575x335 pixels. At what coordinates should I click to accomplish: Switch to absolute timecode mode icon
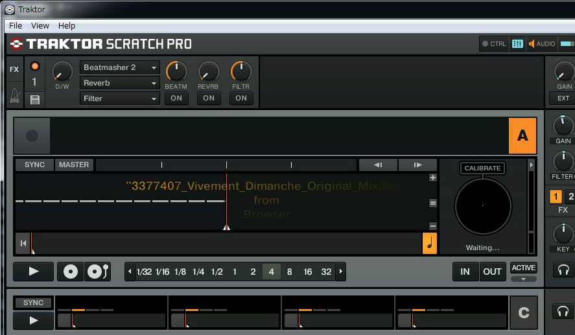click(x=71, y=271)
